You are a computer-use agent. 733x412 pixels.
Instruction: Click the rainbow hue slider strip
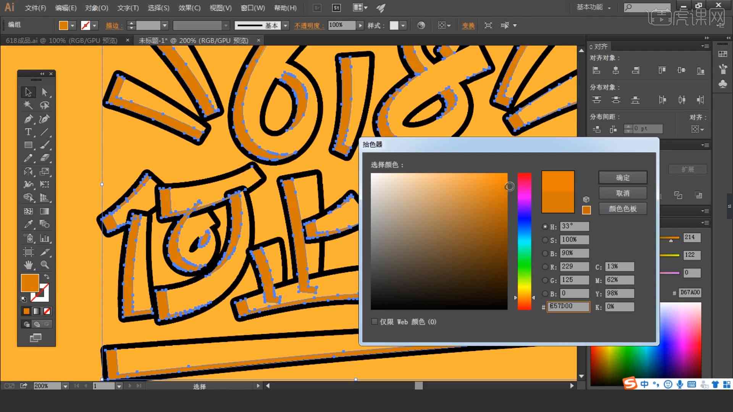point(524,241)
